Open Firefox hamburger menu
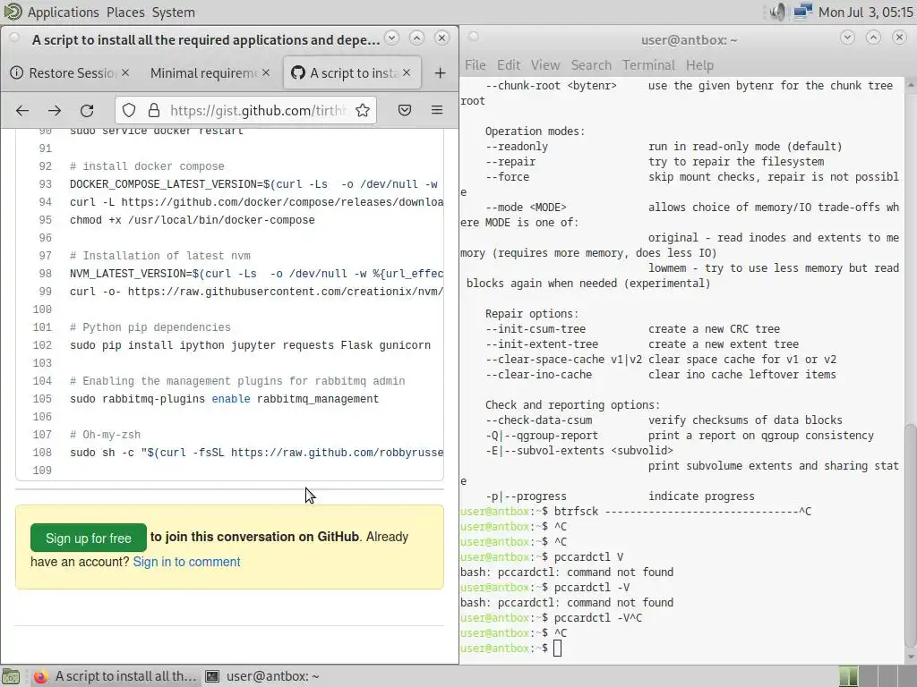Screen dimensions: 917x687 (437, 110)
